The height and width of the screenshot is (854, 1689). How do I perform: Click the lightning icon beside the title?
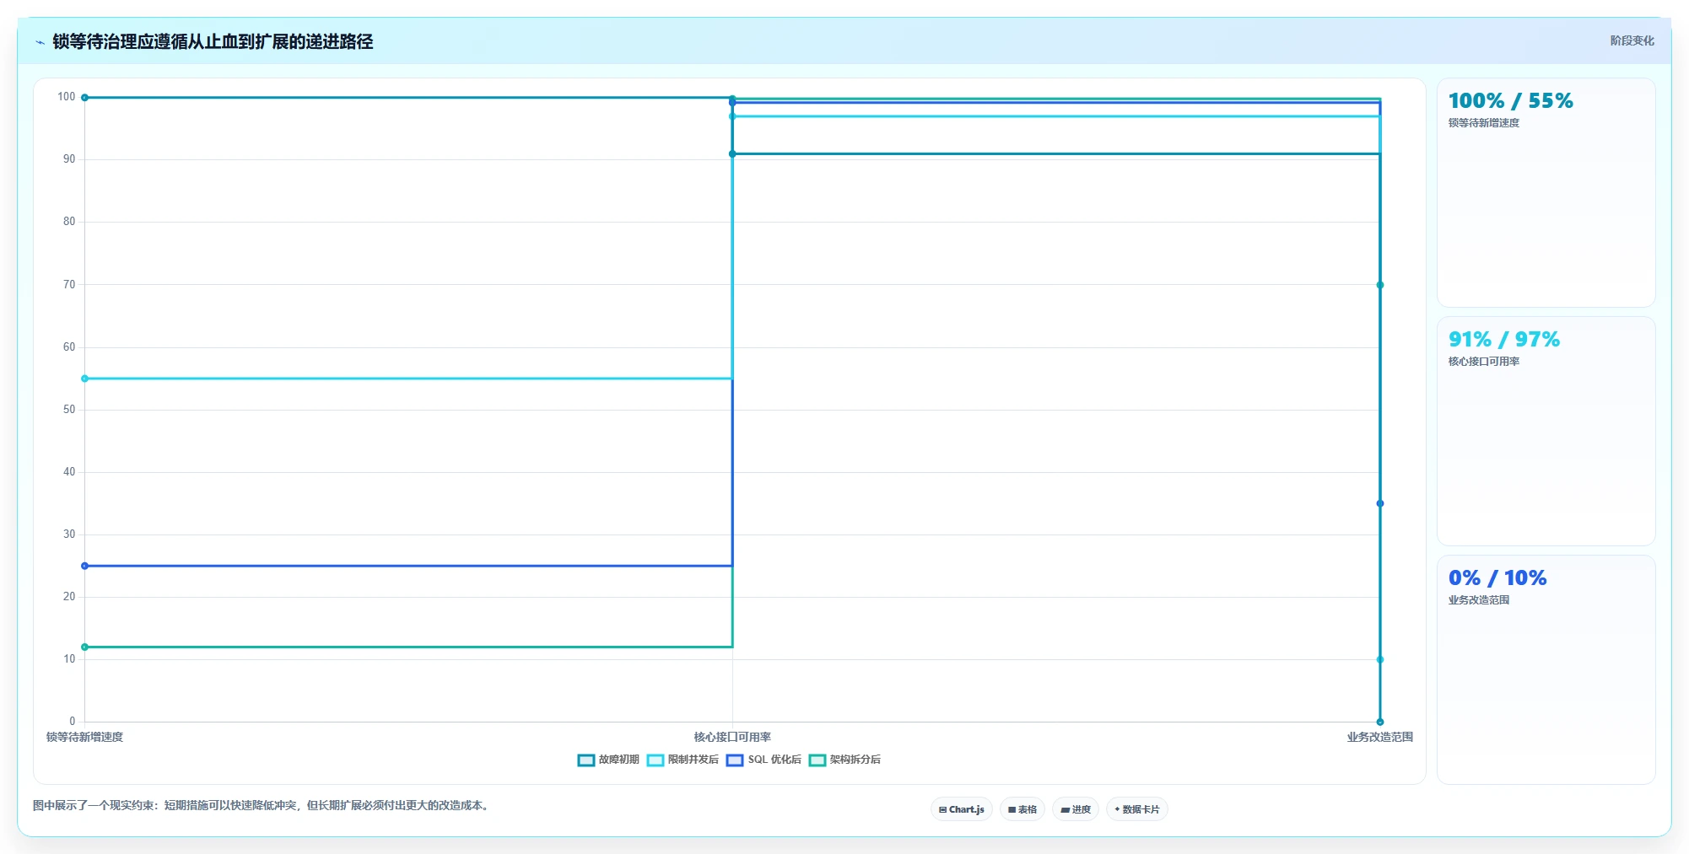[x=40, y=42]
